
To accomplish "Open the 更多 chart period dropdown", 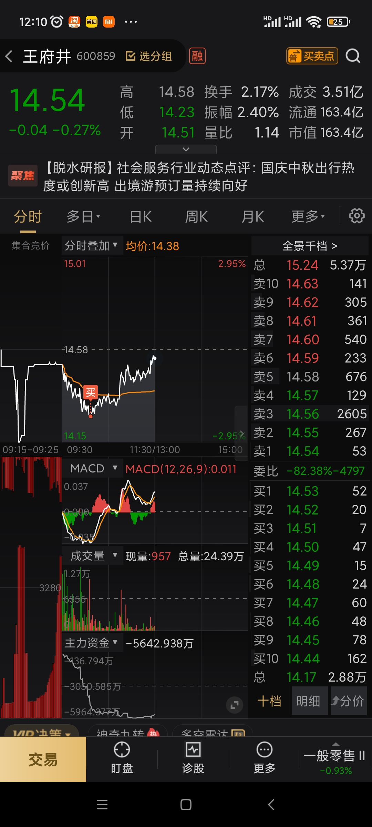I will [308, 217].
